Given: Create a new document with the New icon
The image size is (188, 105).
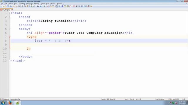Looking at the screenshot, I should click(3, 6).
